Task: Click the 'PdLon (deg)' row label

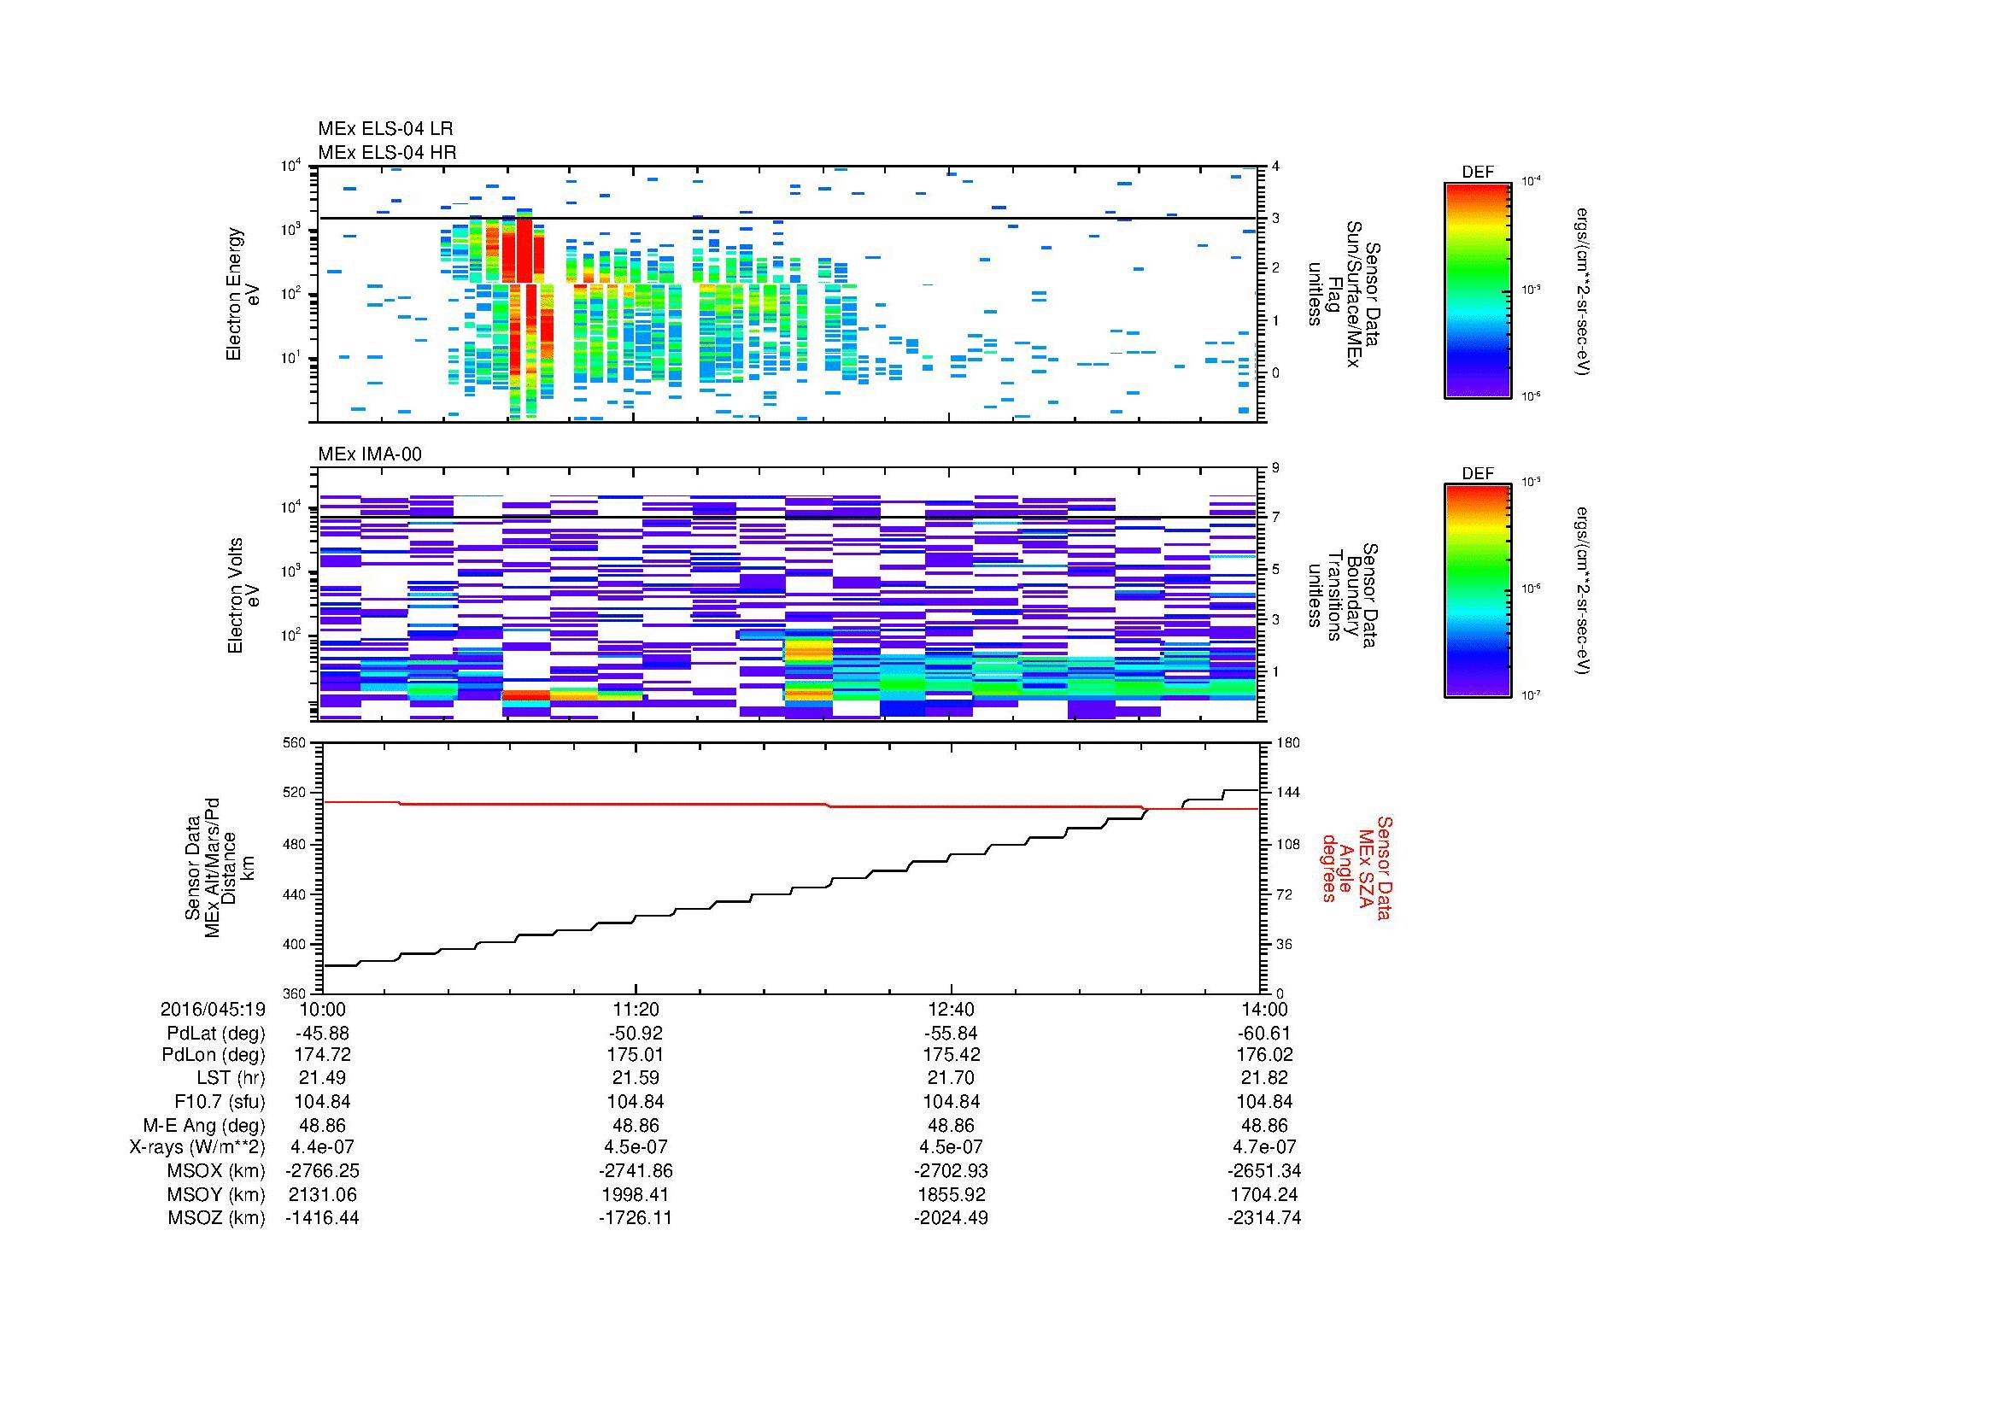Action: pyautogui.click(x=214, y=1055)
